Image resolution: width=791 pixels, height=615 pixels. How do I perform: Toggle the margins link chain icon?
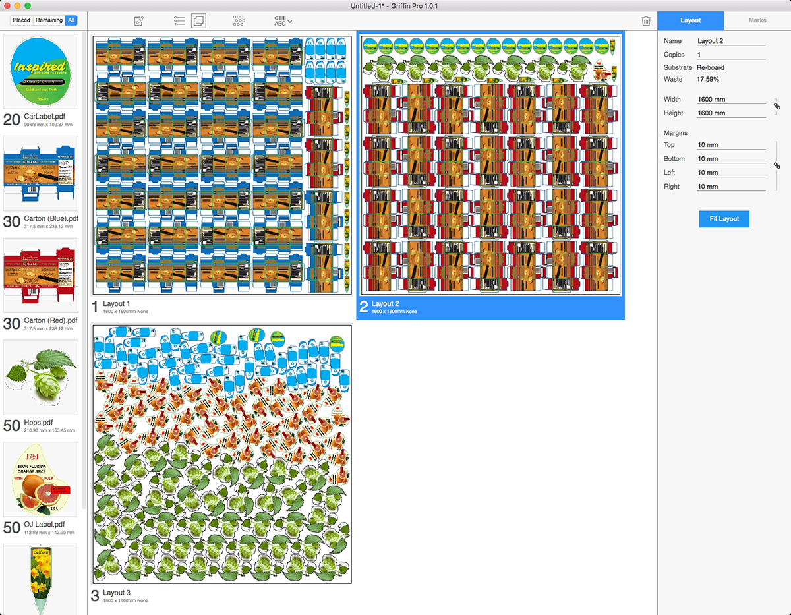click(x=776, y=165)
